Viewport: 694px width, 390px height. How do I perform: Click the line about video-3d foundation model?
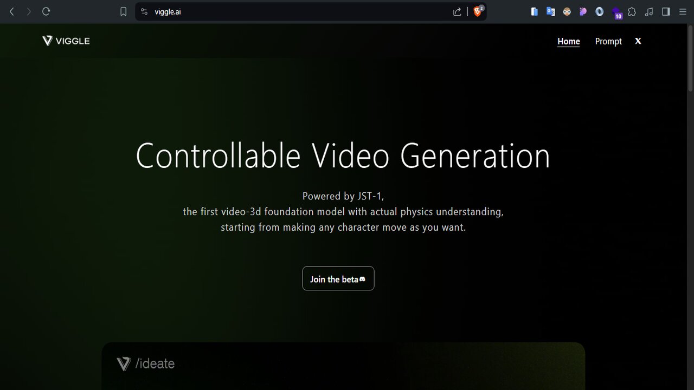pyautogui.click(x=343, y=212)
